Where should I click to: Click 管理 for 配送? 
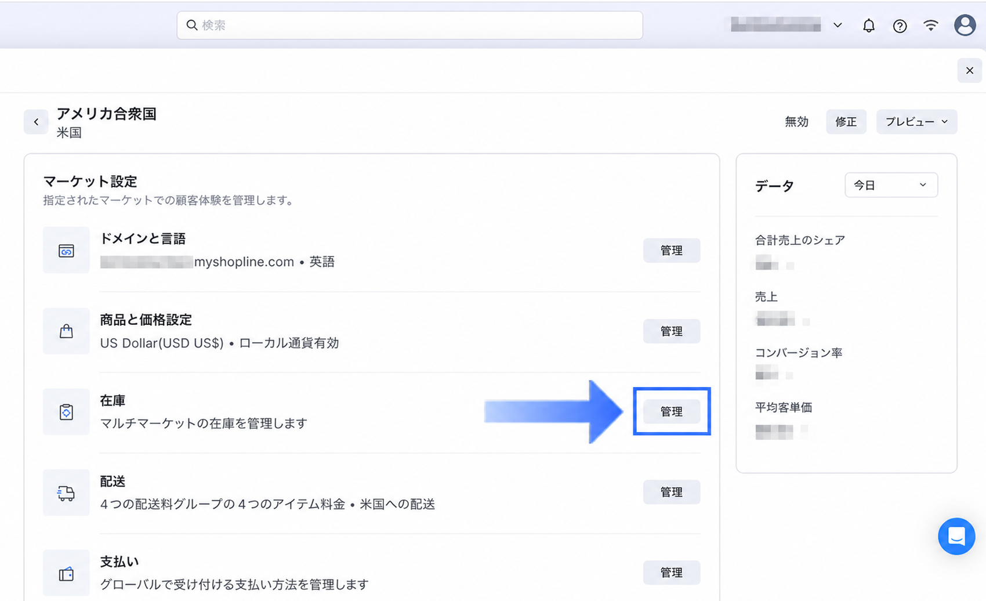click(x=671, y=492)
